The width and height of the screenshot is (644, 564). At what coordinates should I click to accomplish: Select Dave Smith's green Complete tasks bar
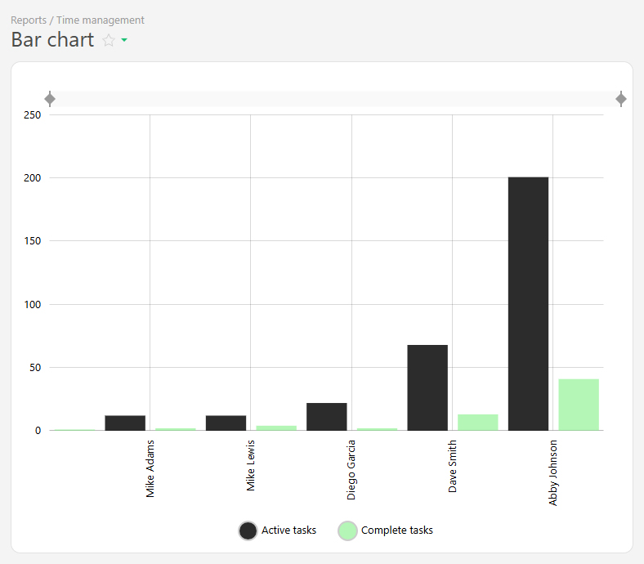[477, 423]
